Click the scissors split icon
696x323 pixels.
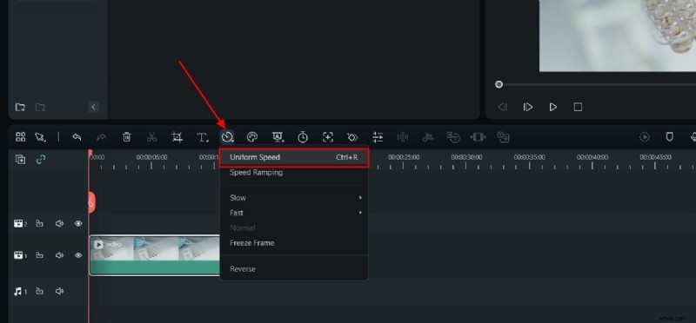151,137
